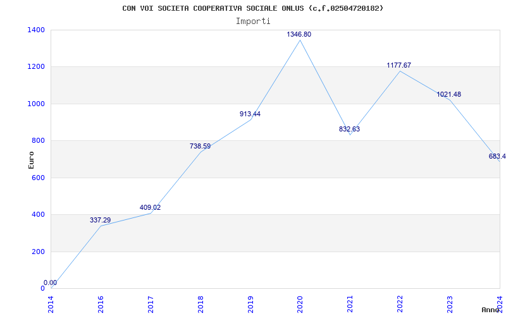Select the 1021.48 data label
This screenshot has height=316, width=506.
pos(449,94)
